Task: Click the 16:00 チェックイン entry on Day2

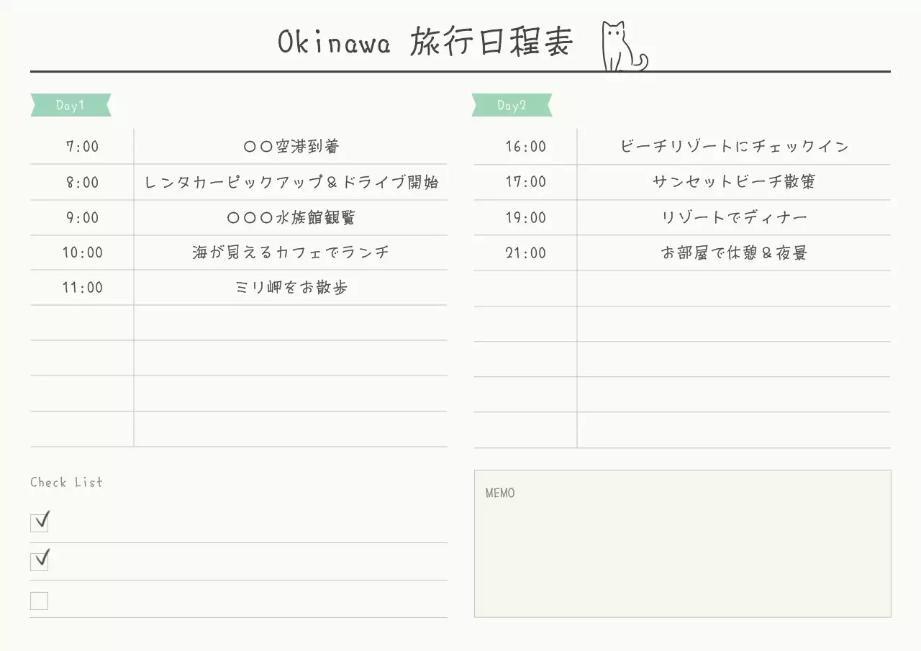Action: pos(733,146)
